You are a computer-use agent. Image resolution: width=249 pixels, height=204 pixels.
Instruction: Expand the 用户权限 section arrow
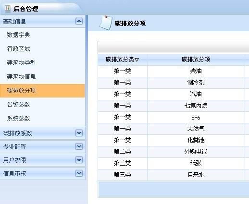79,160
